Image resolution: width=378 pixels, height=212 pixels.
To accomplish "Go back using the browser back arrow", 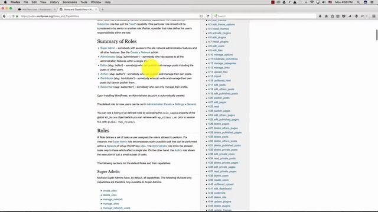I will 4,16.
